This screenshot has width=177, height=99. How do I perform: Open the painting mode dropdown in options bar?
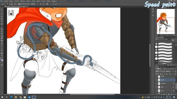pyautogui.click(x=24, y=4)
